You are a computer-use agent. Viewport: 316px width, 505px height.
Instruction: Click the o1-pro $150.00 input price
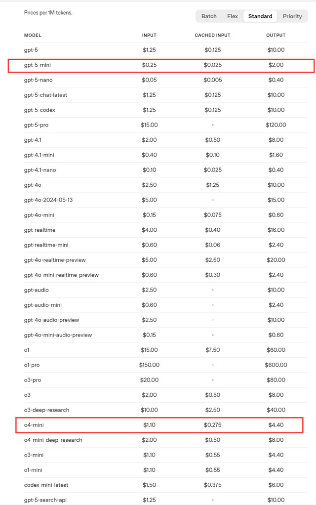click(150, 365)
